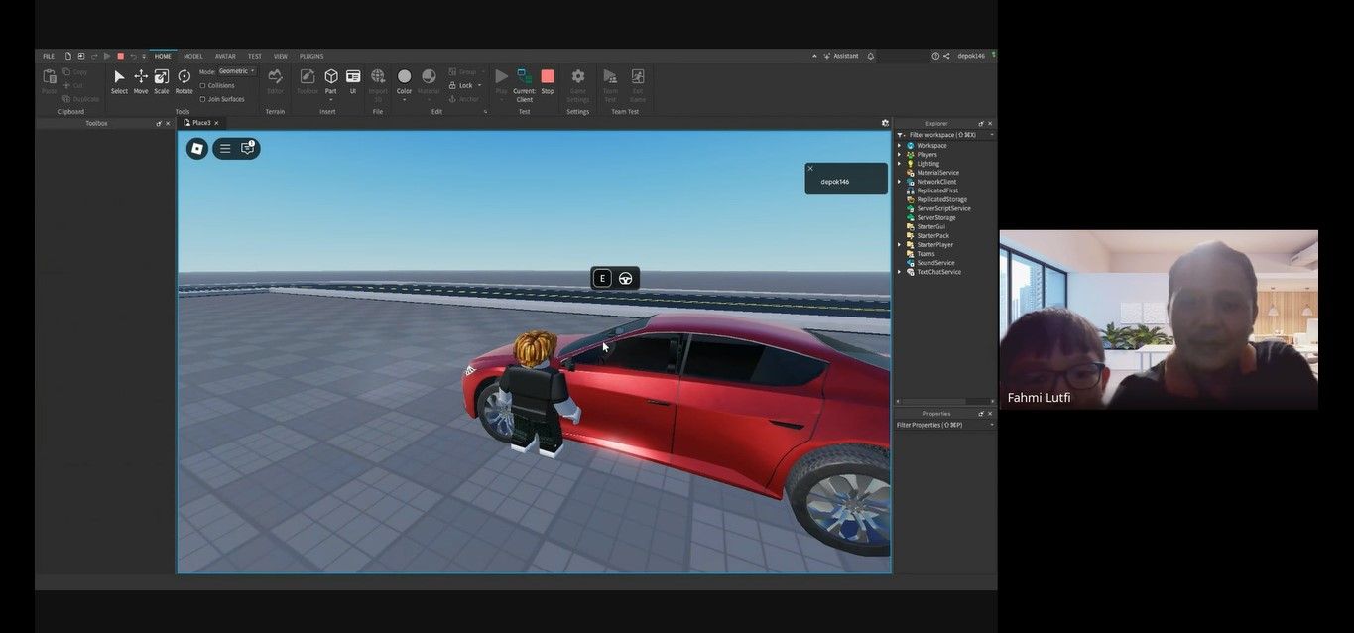The width and height of the screenshot is (1354, 633).
Task: Switch to the PLUGINS tab
Action: click(x=311, y=56)
